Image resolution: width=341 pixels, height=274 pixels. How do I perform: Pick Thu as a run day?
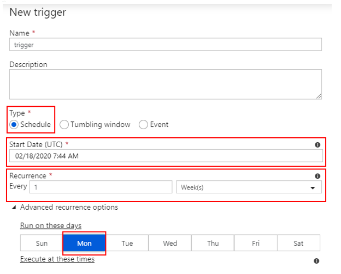pyautogui.click(x=213, y=243)
